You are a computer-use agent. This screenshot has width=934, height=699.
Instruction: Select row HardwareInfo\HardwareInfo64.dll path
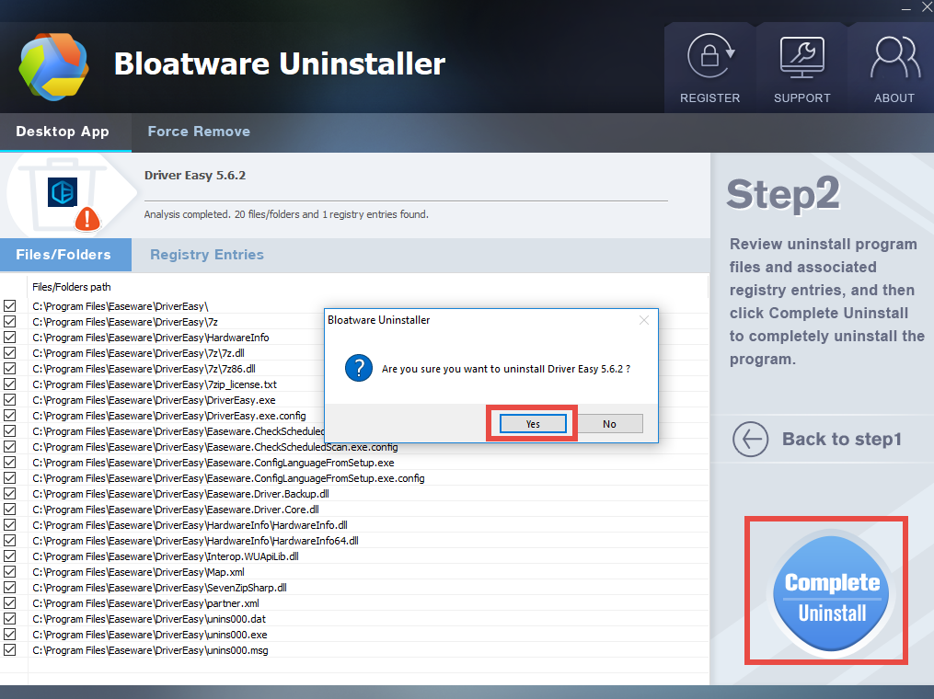(x=195, y=541)
